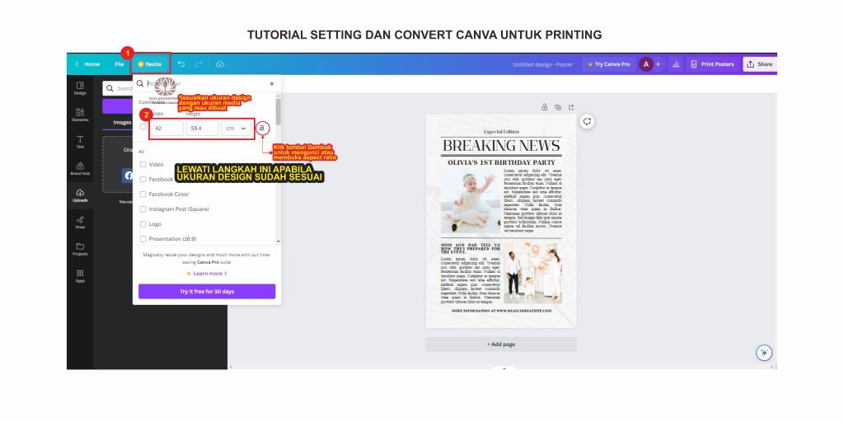844x422 pixels.
Task: Select the Draw tool
Action: (80, 222)
